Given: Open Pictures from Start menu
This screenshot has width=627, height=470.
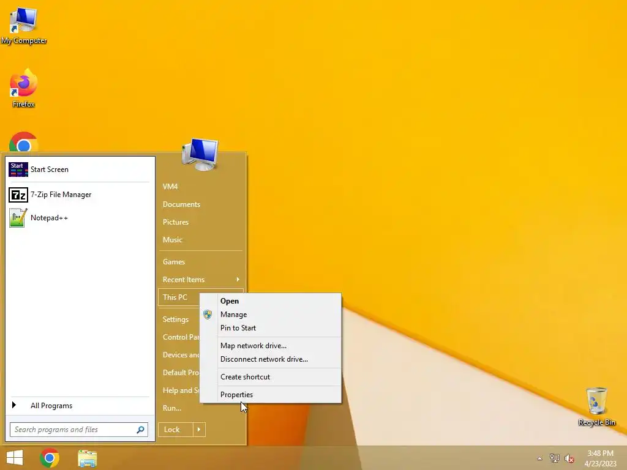Looking at the screenshot, I should click(x=176, y=222).
